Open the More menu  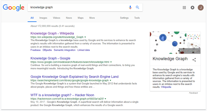point(92,18)
